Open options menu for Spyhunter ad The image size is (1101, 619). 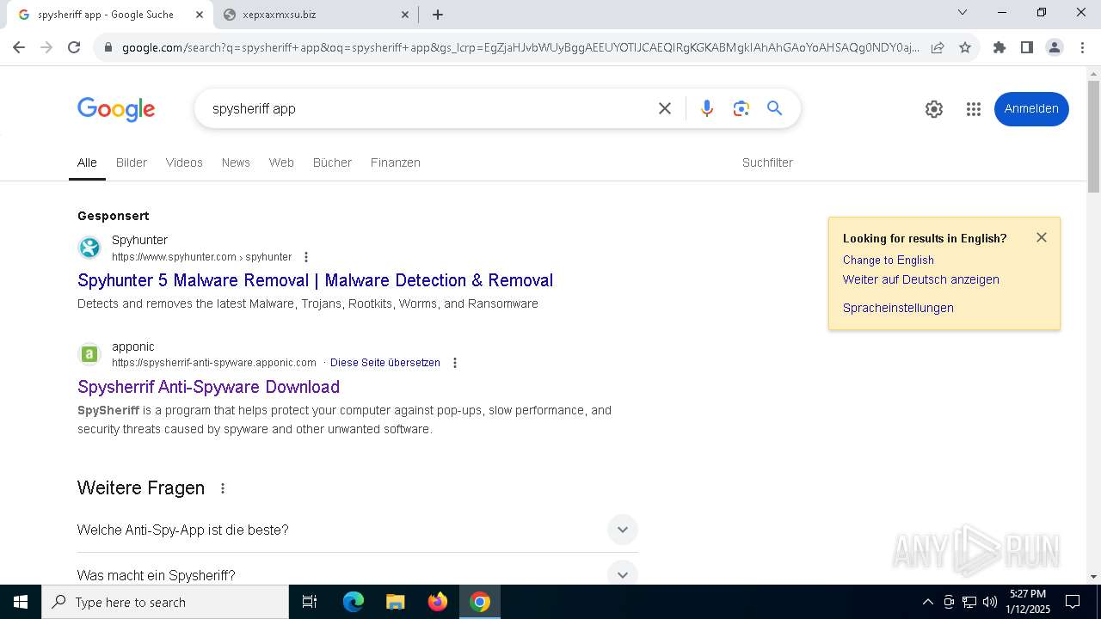[305, 257]
